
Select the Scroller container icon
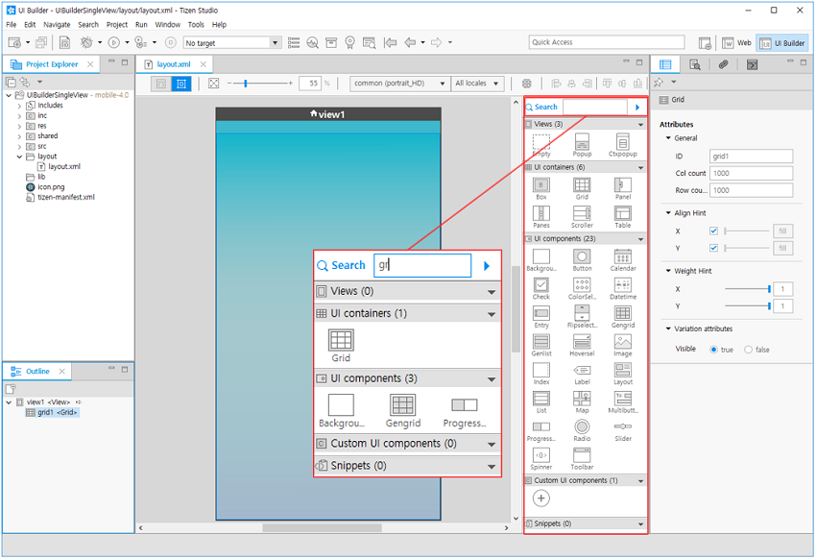[x=582, y=214]
